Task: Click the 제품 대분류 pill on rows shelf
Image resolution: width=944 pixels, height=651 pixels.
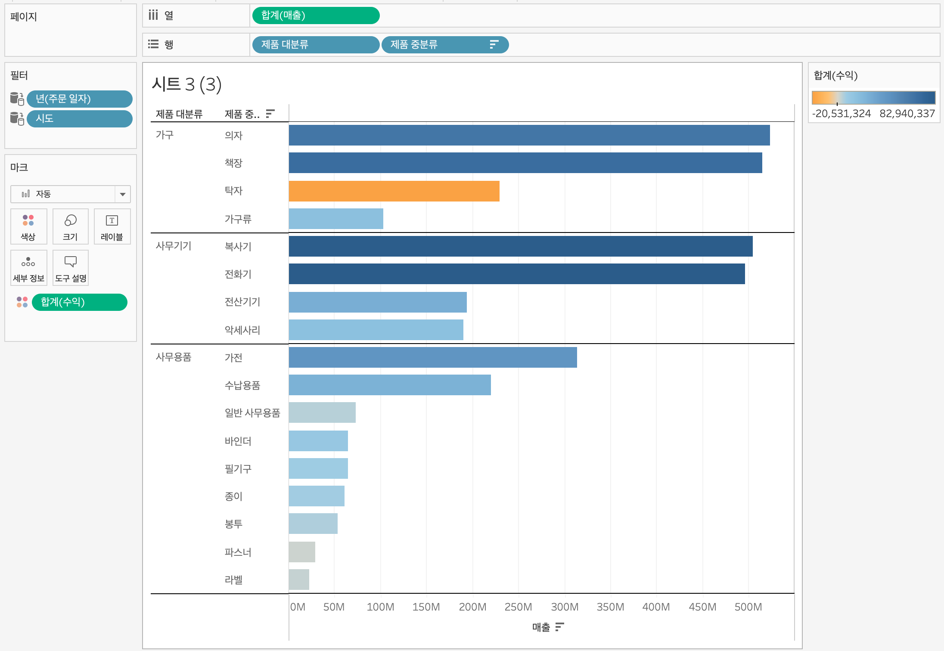Action: [x=315, y=44]
